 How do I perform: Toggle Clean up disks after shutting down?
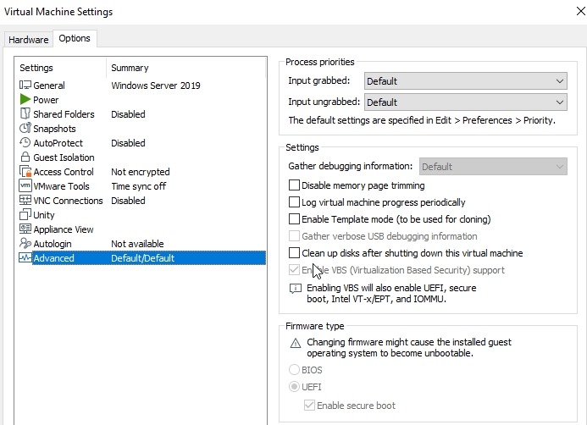pos(295,253)
